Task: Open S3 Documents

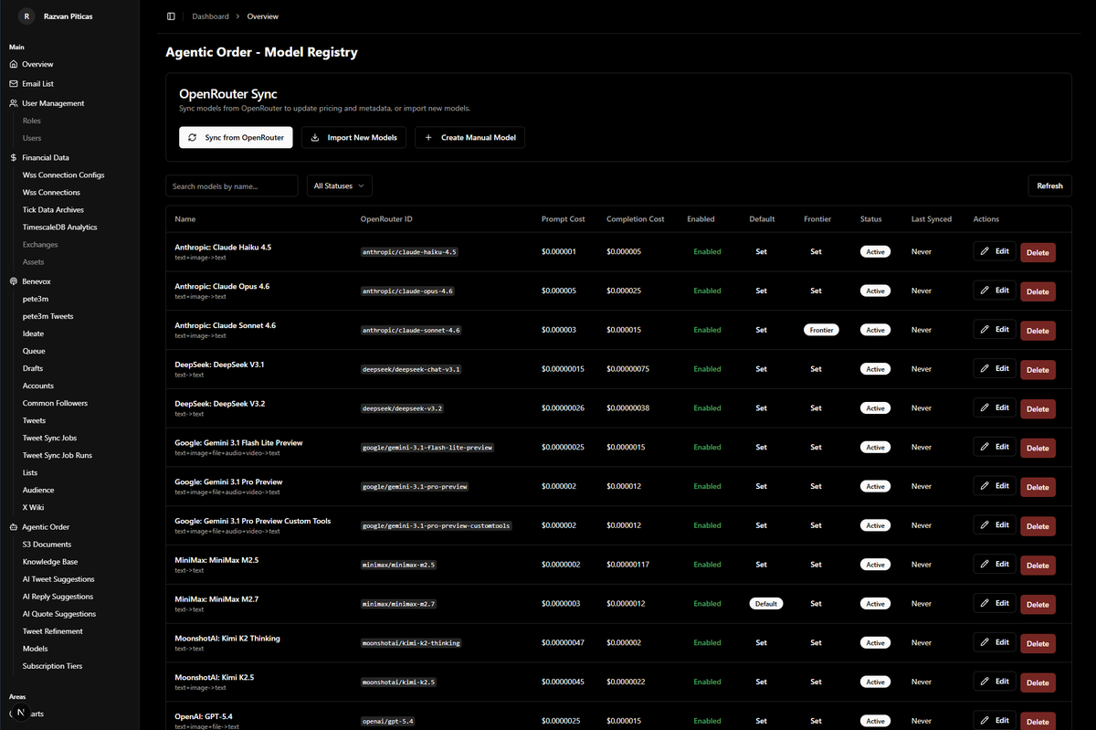Action: click(x=47, y=545)
